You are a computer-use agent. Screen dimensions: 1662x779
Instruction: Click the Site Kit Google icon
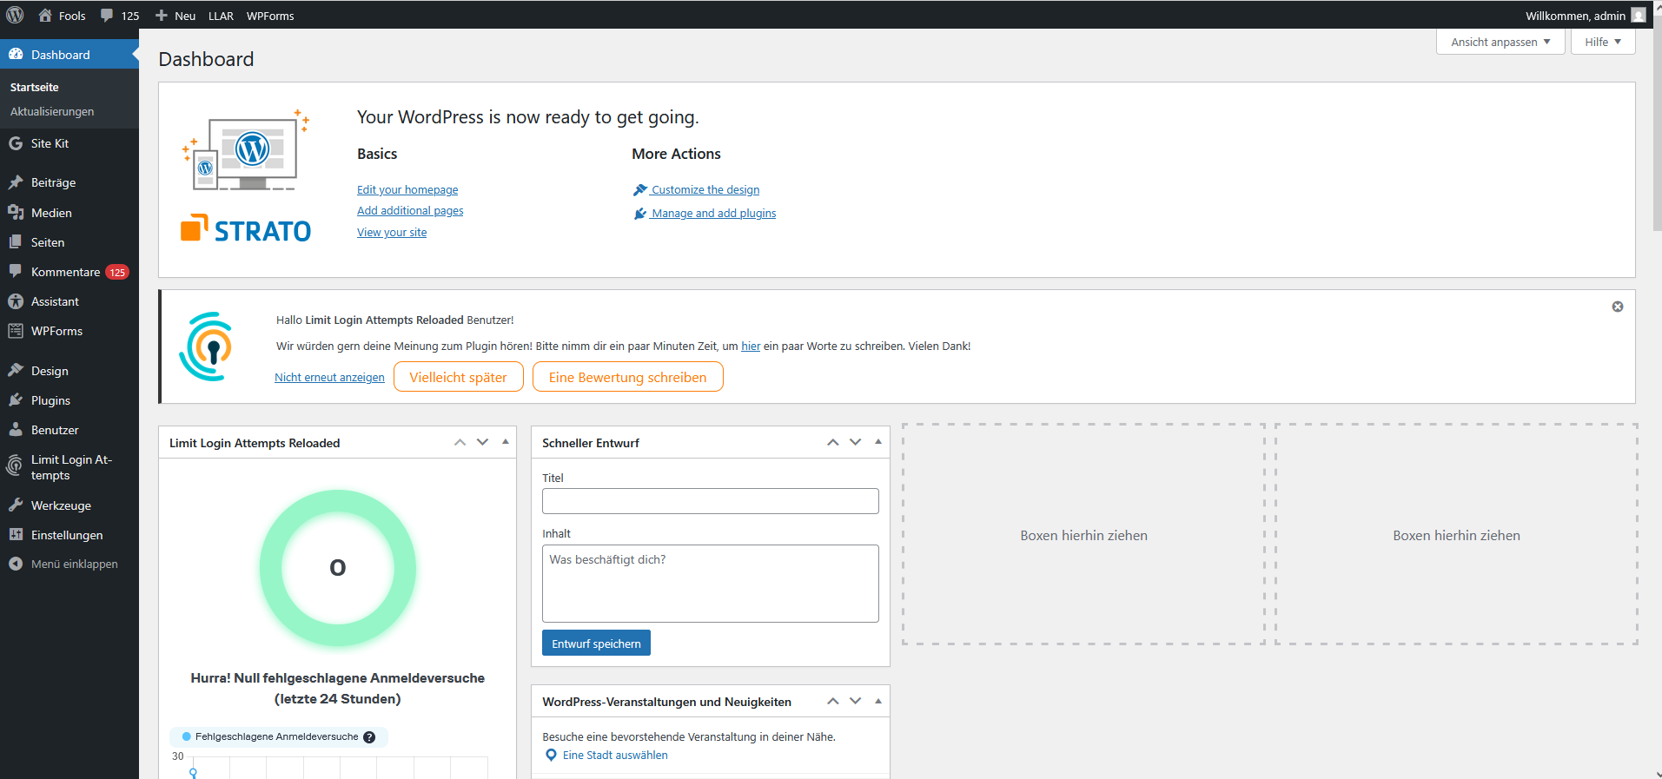[16, 143]
